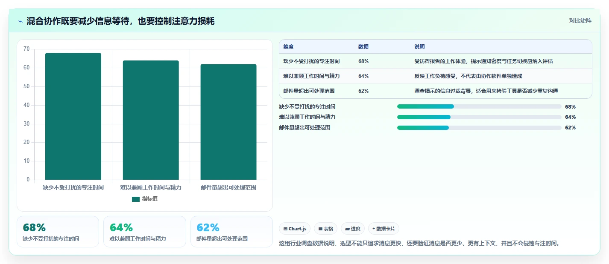
Task: Click the 70 y-axis label
Action: coord(26,49)
